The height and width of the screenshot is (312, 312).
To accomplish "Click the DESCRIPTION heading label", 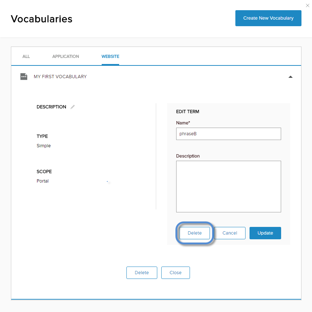I will point(51,107).
